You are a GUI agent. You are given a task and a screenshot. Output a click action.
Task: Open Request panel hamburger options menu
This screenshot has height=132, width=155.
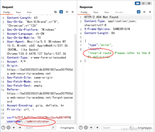point(72,12)
